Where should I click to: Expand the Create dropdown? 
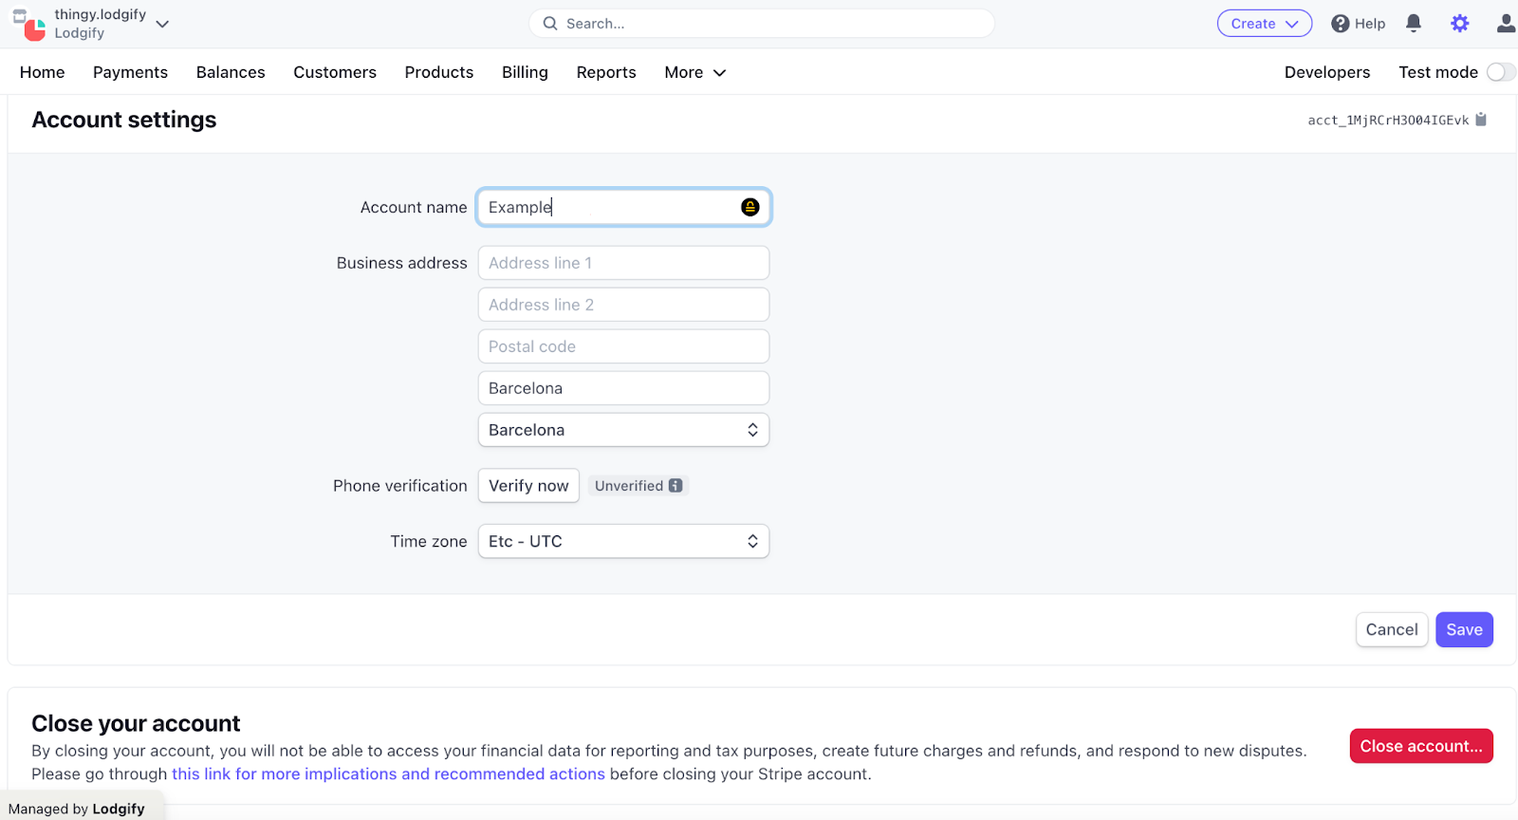[1264, 24]
